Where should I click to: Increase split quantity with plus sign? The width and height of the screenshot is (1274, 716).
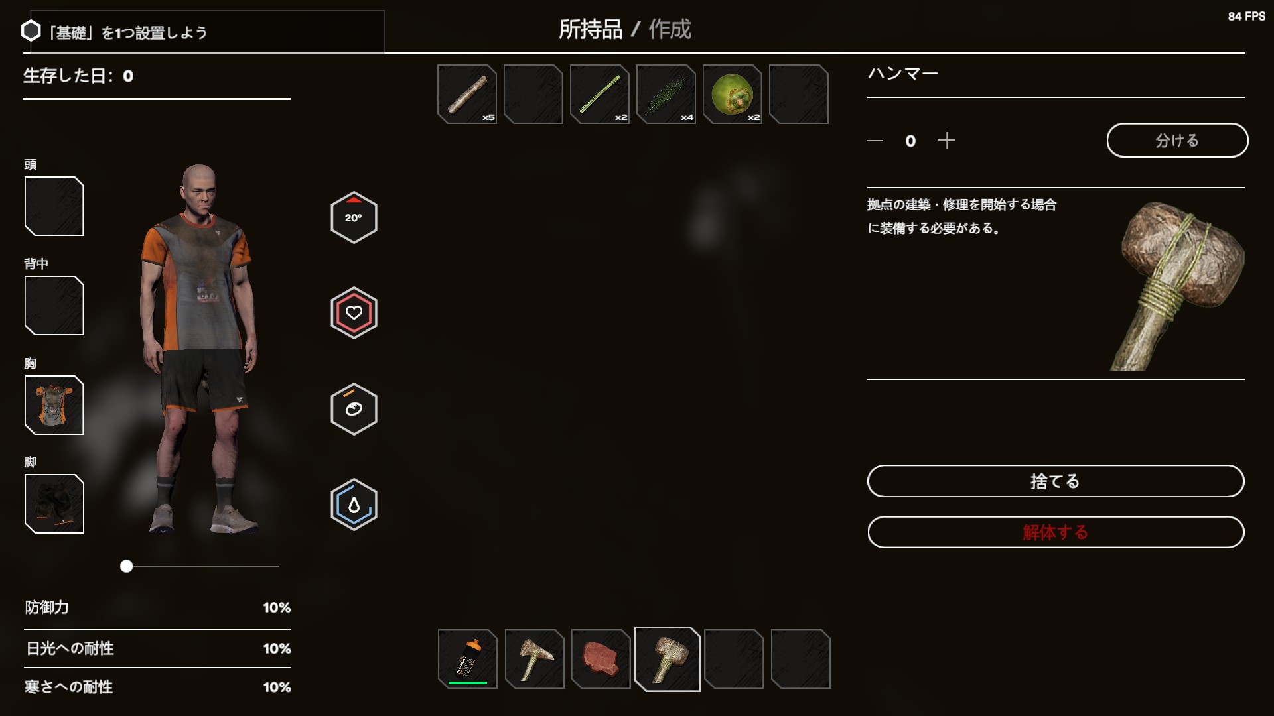coord(947,140)
